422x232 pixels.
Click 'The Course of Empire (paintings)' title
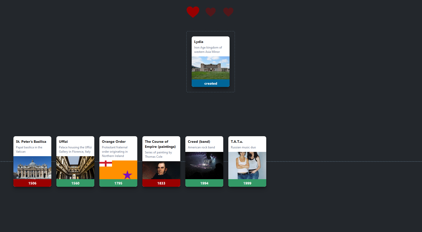(x=160, y=144)
